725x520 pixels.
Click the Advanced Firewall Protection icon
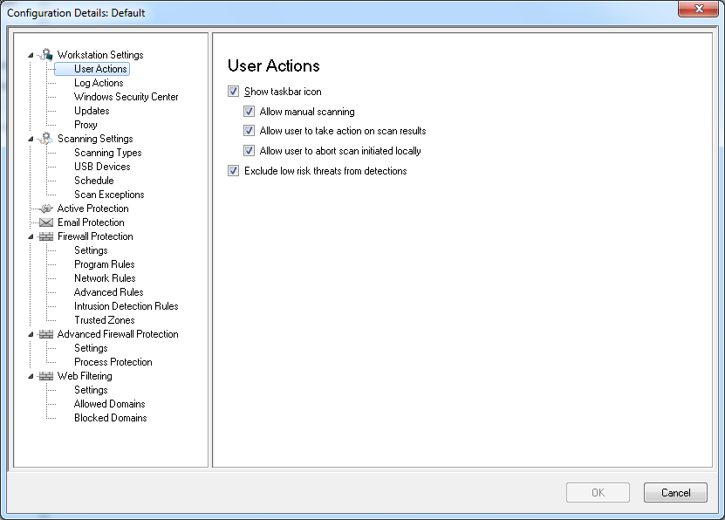tap(46, 334)
